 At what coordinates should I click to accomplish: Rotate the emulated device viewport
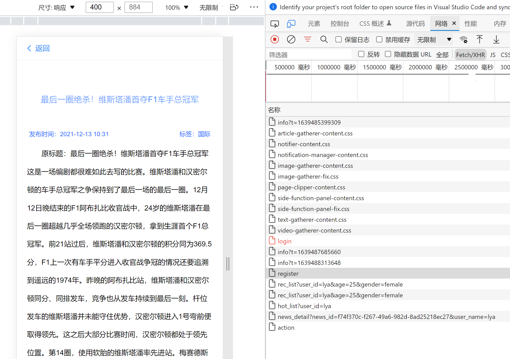[234, 7]
